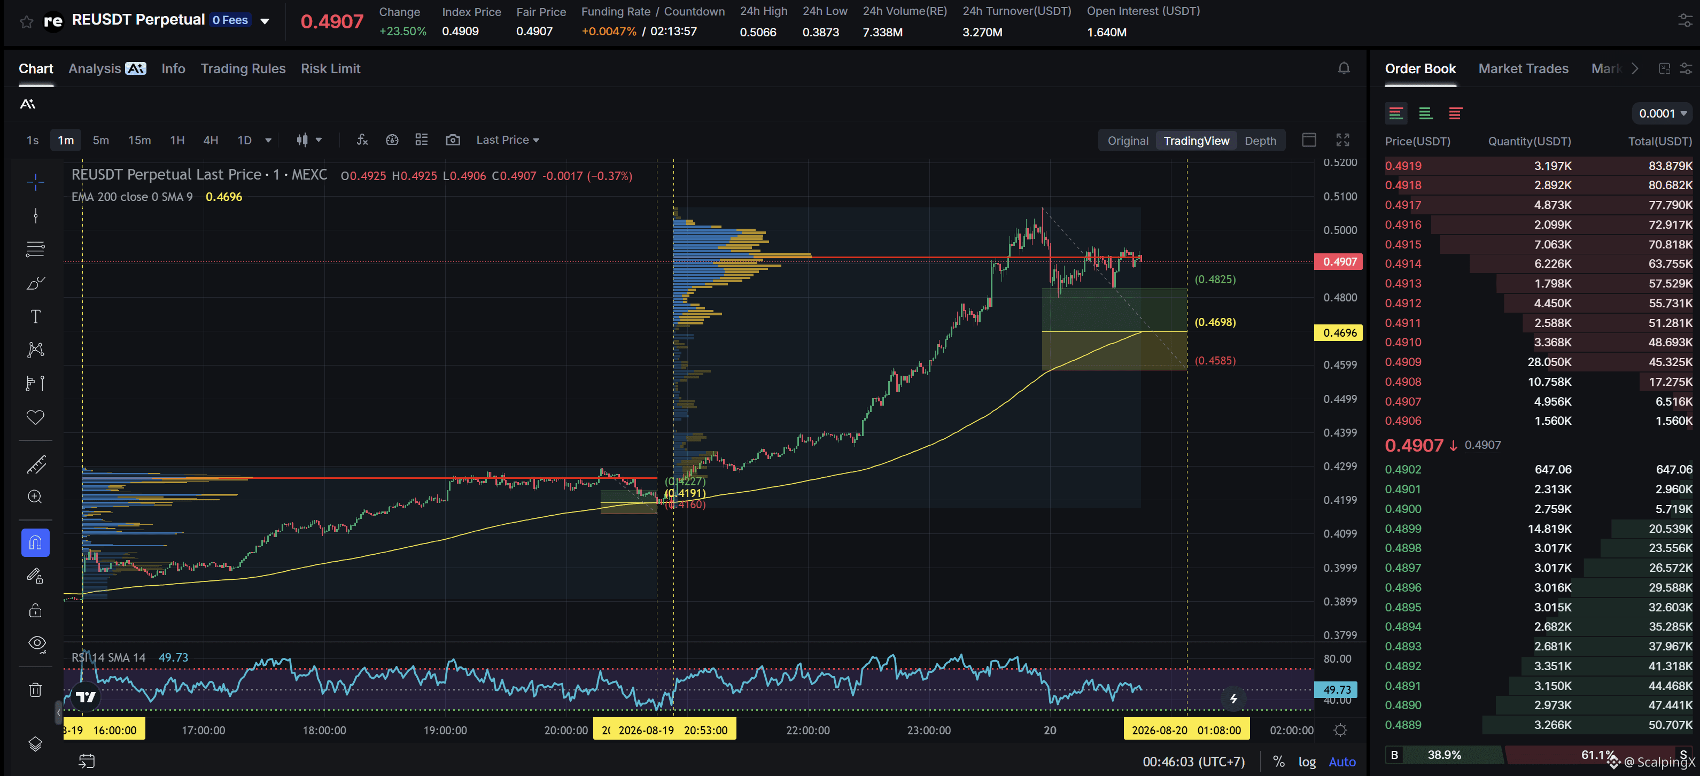
Task: Show bids-only order book view
Action: (x=1425, y=113)
